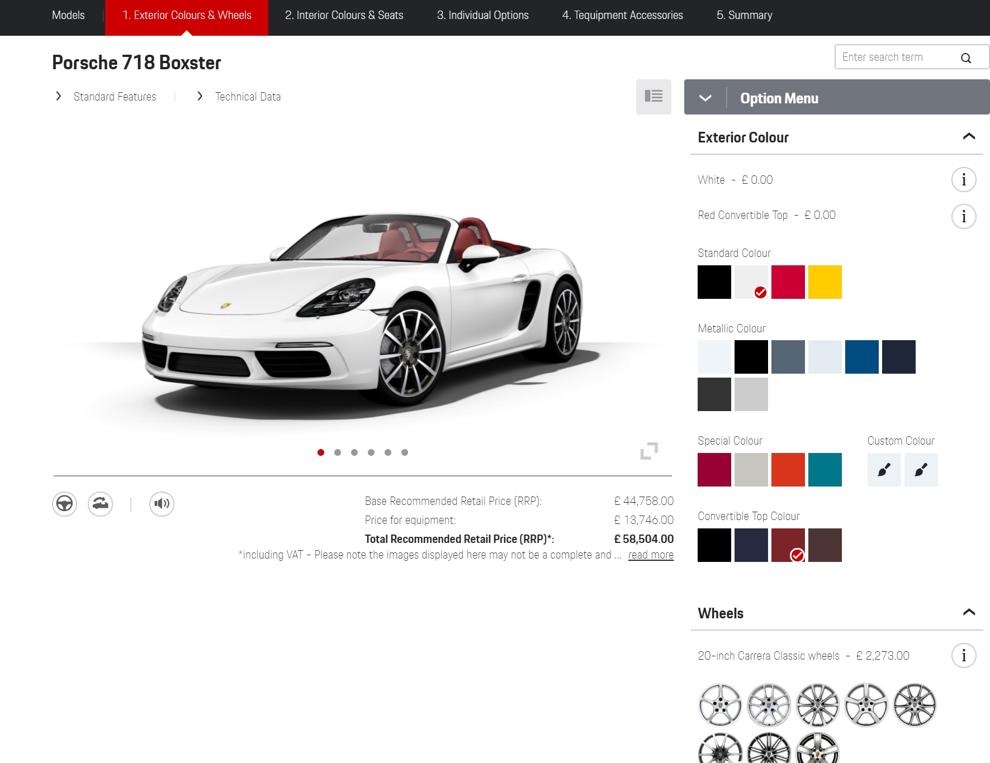Select black standard colour swatch
Image resolution: width=990 pixels, height=763 pixels.
[714, 282]
